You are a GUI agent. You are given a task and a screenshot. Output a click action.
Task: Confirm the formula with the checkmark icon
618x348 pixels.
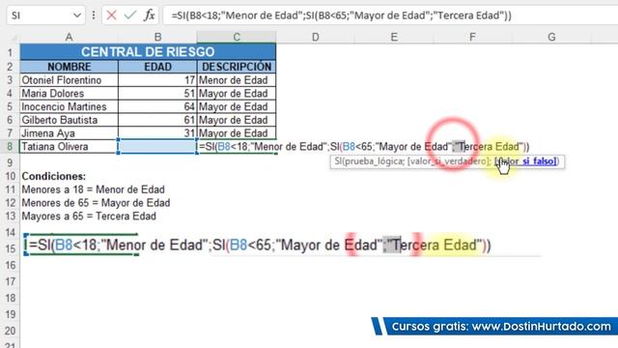pos(129,15)
